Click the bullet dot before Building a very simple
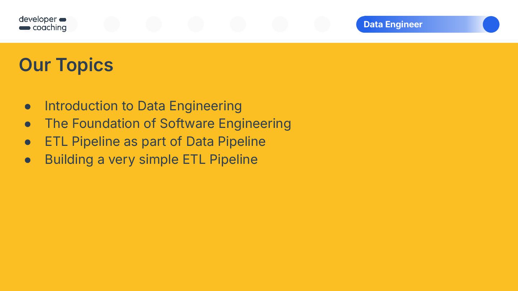This screenshot has height=291, width=518. pos(28,160)
